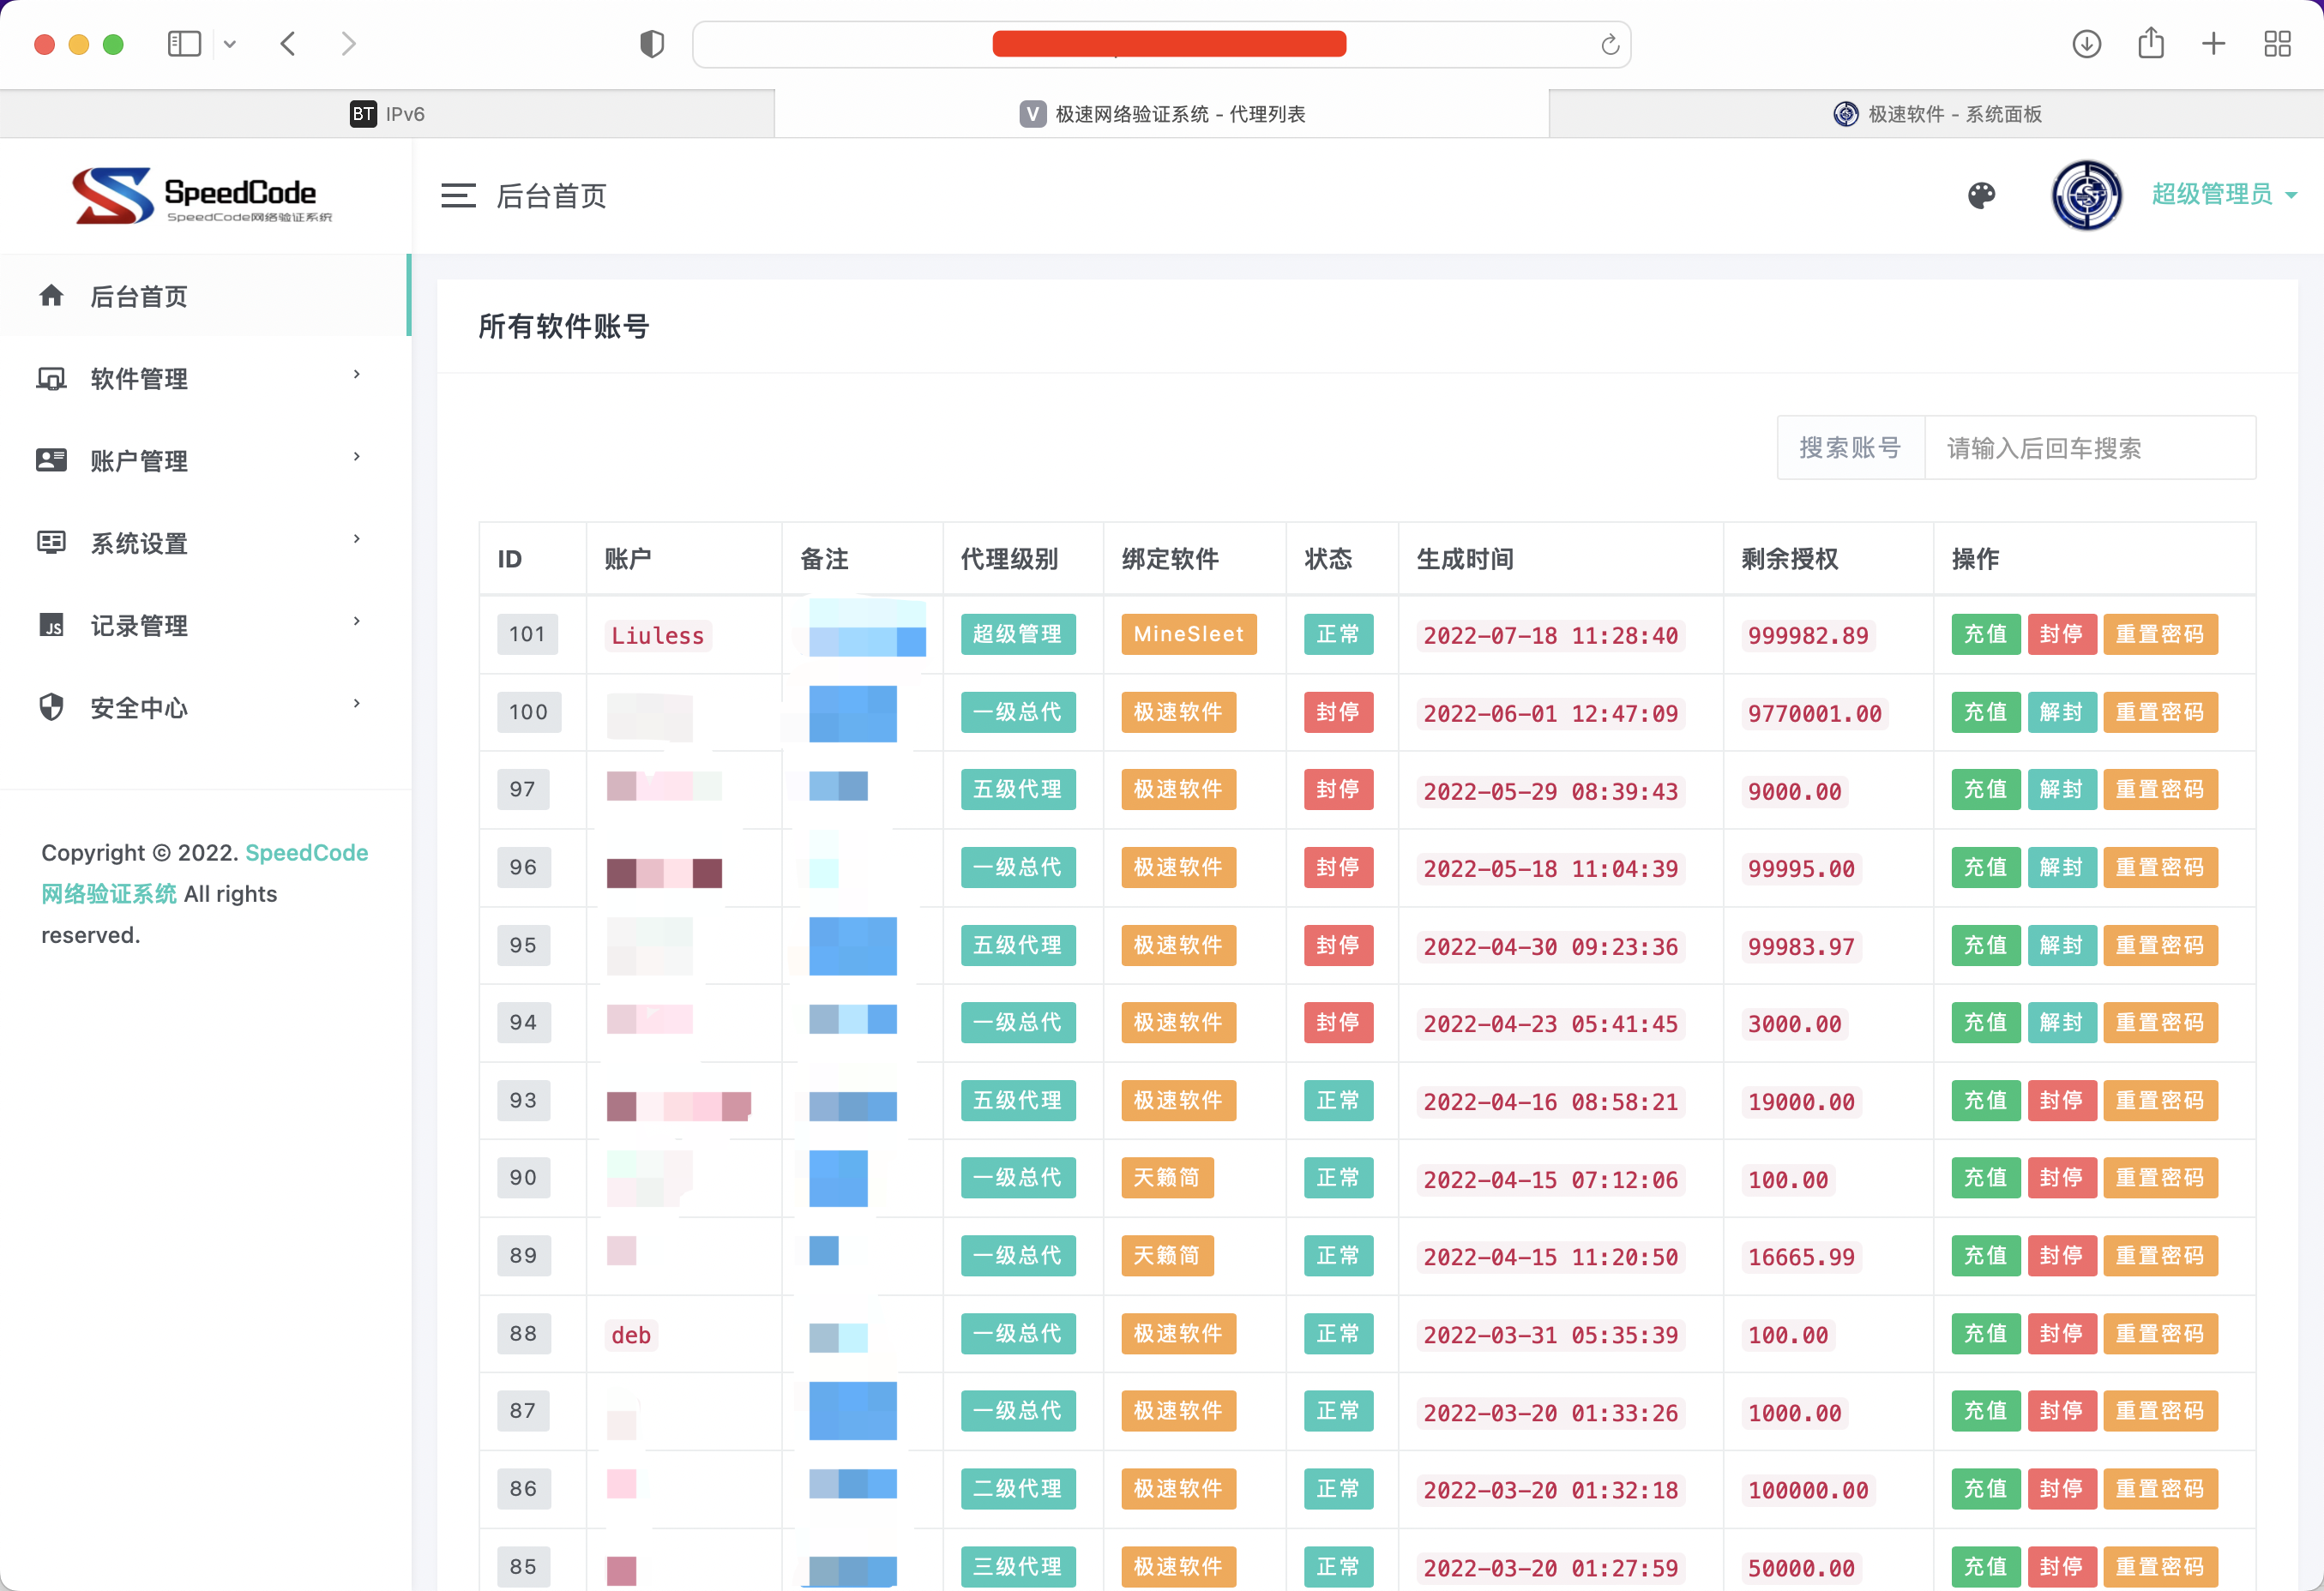Click the SpeedCode logo
Screen dimensions: 2324x1591
pyautogui.click(x=203, y=195)
